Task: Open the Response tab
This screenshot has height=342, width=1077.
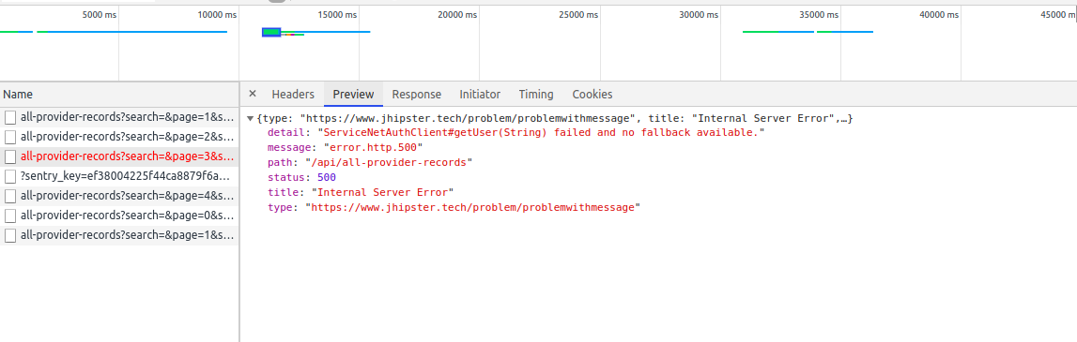Action: coord(416,95)
